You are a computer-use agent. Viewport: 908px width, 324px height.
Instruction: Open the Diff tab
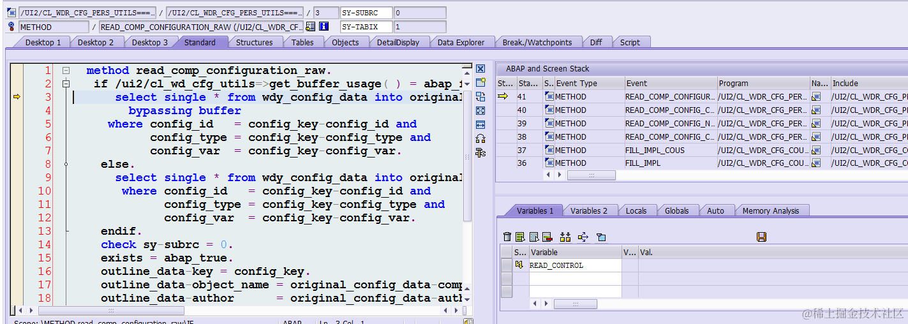tap(596, 42)
